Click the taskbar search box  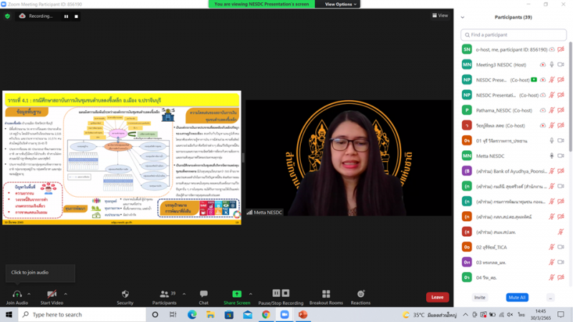(82, 314)
